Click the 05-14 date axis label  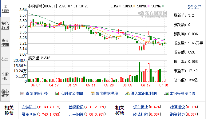(x=91, y=85)
